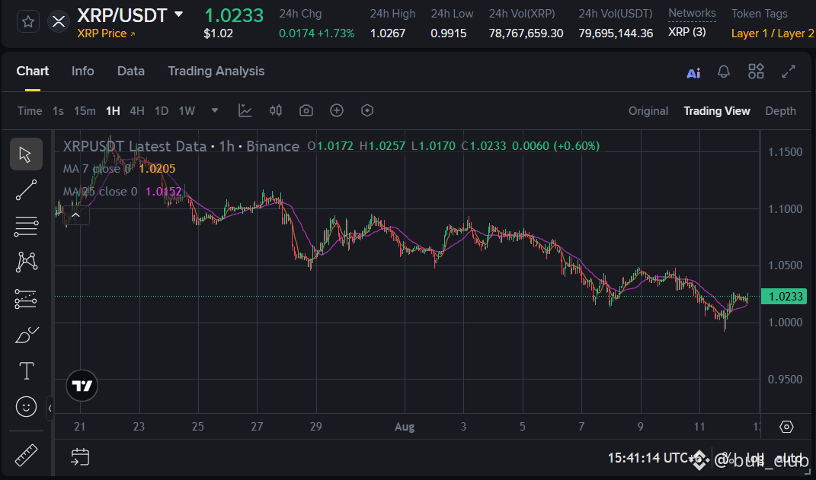Image resolution: width=816 pixels, height=480 pixels.
Task: Click the MA 7 close indicator label
Action: point(98,169)
